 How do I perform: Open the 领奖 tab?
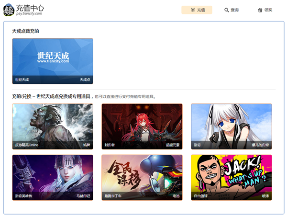pos(265,10)
